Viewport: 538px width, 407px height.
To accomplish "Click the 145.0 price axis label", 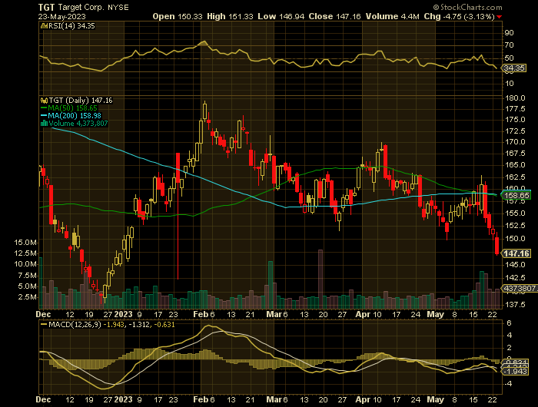I will click(516, 264).
